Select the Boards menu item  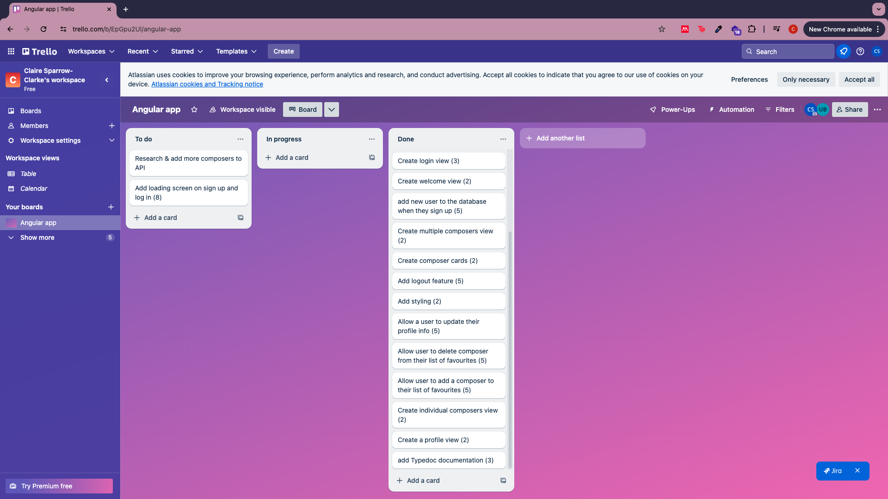[x=31, y=110]
